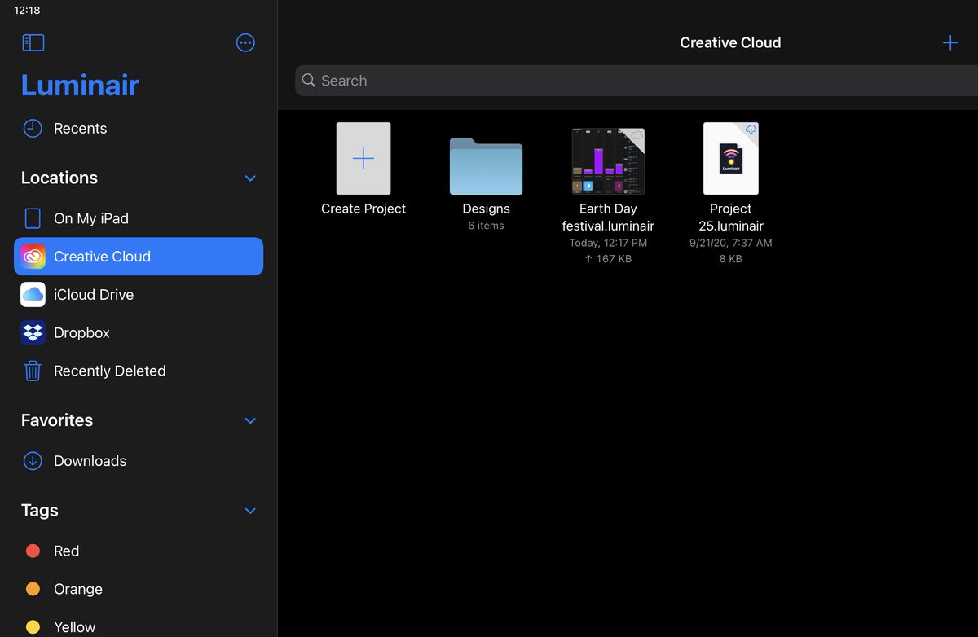Image resolution: width=978 pixels, height=637 pixels.
Task: Tap cloud download badge on Project 25 file
Action: click(x=751, y=130)
